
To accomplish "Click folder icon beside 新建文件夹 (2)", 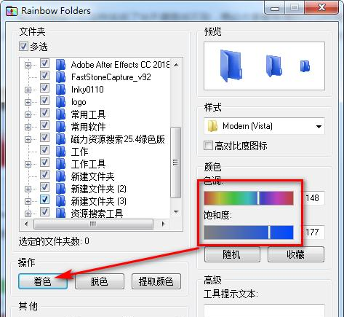I will [x=60, y=189].
